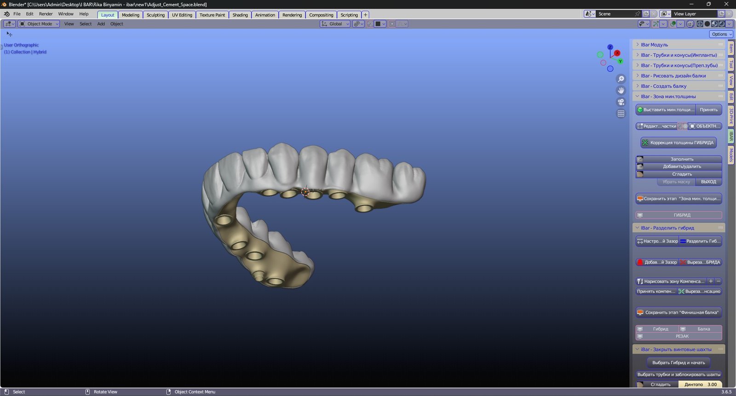
Task: Open the viewport shading options dropdown arrow
Action: coord(730,24)
